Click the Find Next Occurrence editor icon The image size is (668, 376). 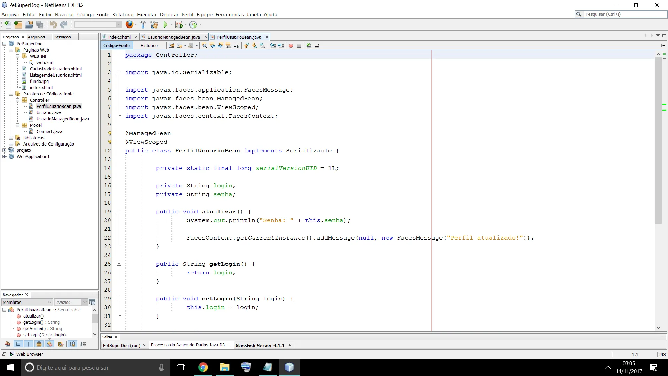point(221,46)
